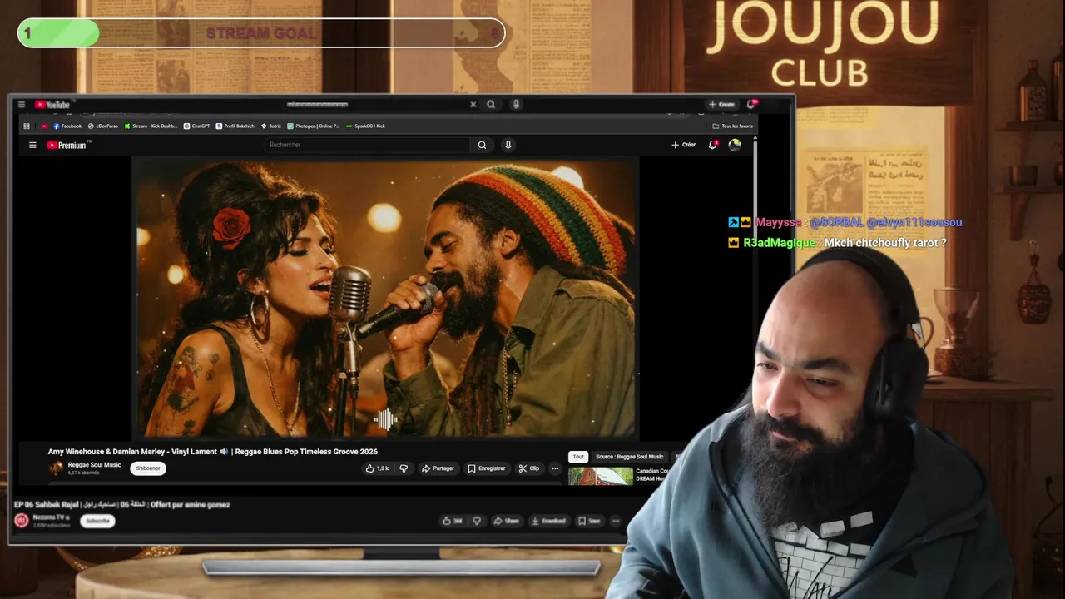Open the Créer button

tap(683, 145)
